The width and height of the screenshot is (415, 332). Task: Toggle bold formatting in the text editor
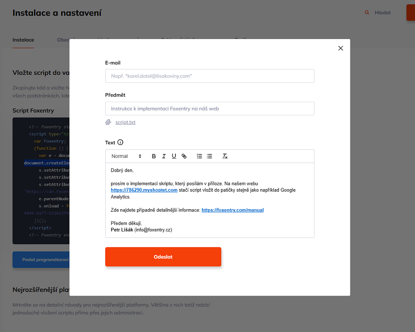(154, 156)
